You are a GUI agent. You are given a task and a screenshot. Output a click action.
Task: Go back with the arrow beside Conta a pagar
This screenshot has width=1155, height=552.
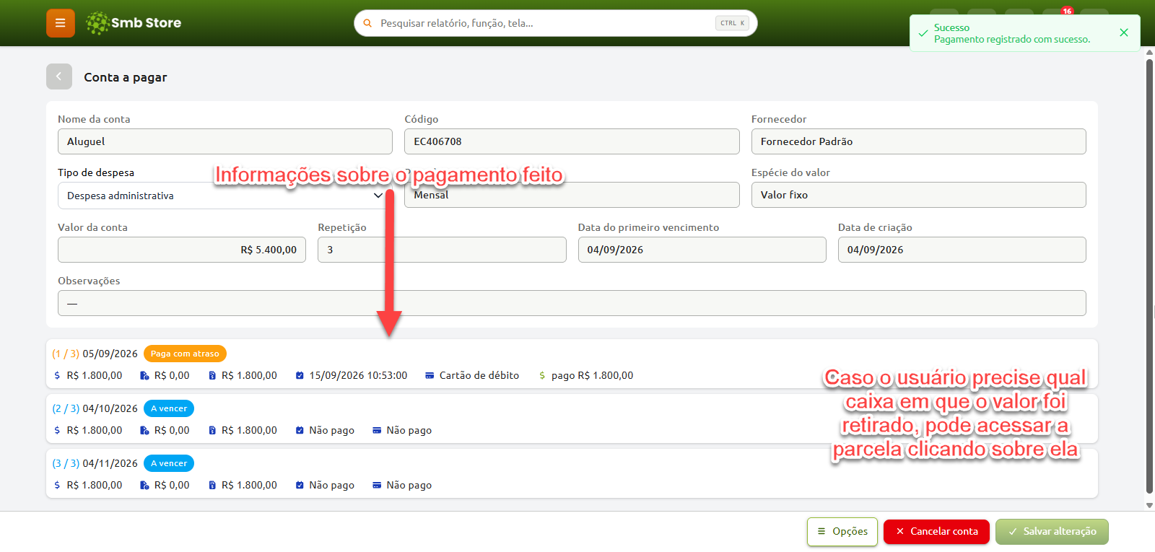[59, 76]
